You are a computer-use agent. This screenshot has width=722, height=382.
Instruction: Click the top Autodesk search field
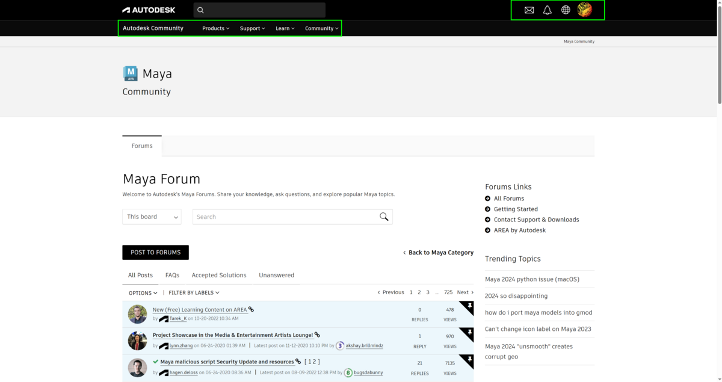[x=259, y=10]
